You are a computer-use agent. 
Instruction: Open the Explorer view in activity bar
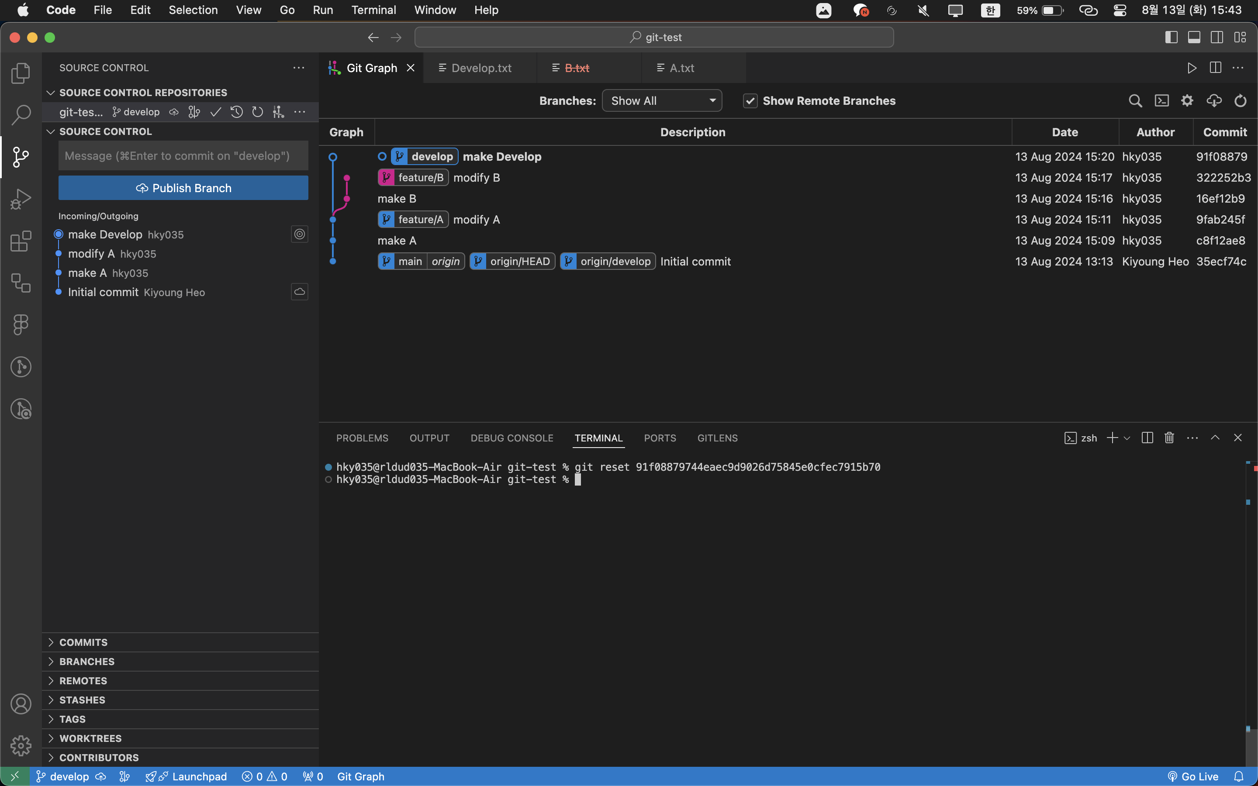coord(21,73)
